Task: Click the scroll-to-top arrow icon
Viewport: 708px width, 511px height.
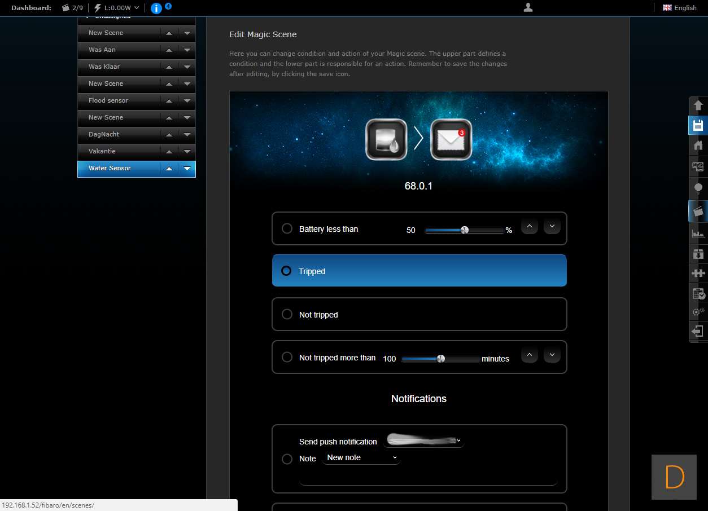Action: coord(698,105)
